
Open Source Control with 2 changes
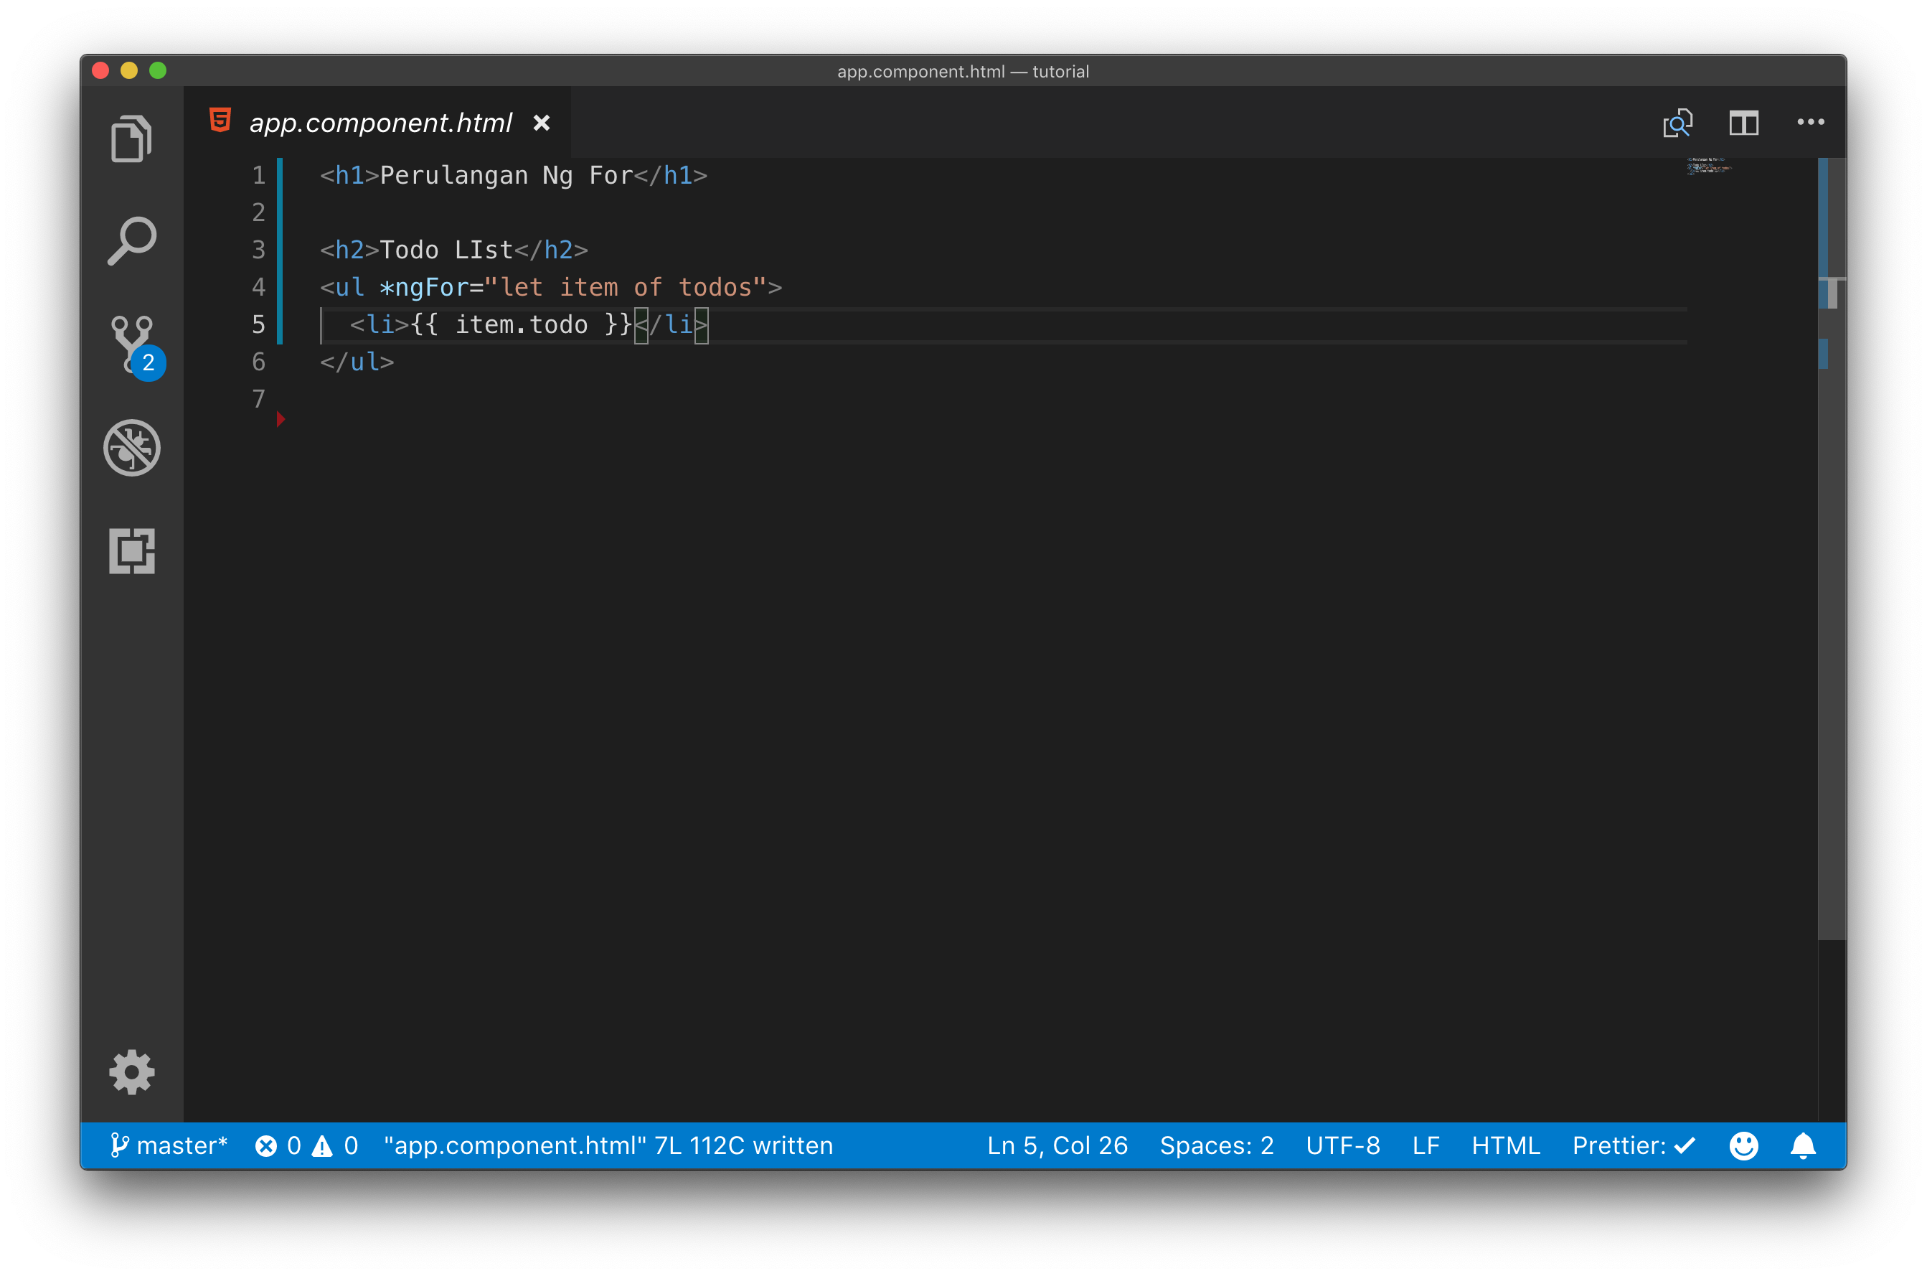pos(135,345)
